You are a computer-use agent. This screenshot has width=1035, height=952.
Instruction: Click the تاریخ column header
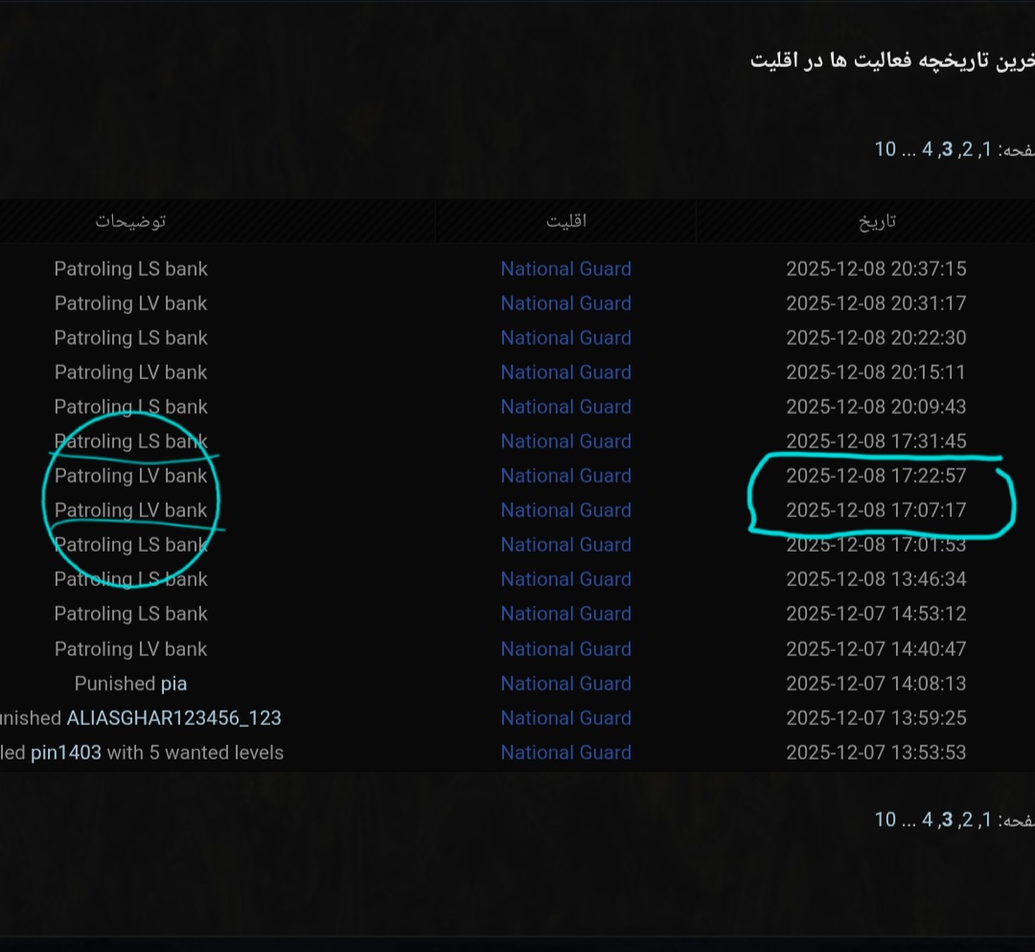(876, 221)
